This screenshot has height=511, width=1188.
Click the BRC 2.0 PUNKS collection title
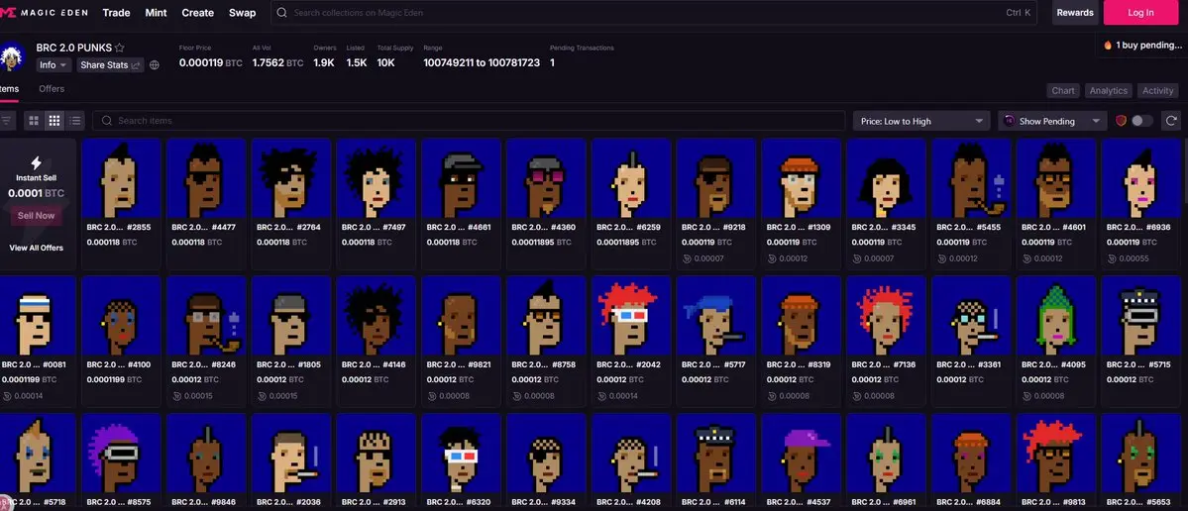73,48
